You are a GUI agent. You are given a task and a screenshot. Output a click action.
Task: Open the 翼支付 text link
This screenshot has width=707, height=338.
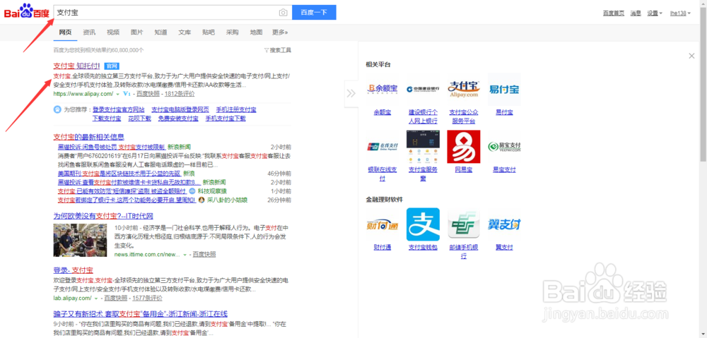[x=504, y=247]
